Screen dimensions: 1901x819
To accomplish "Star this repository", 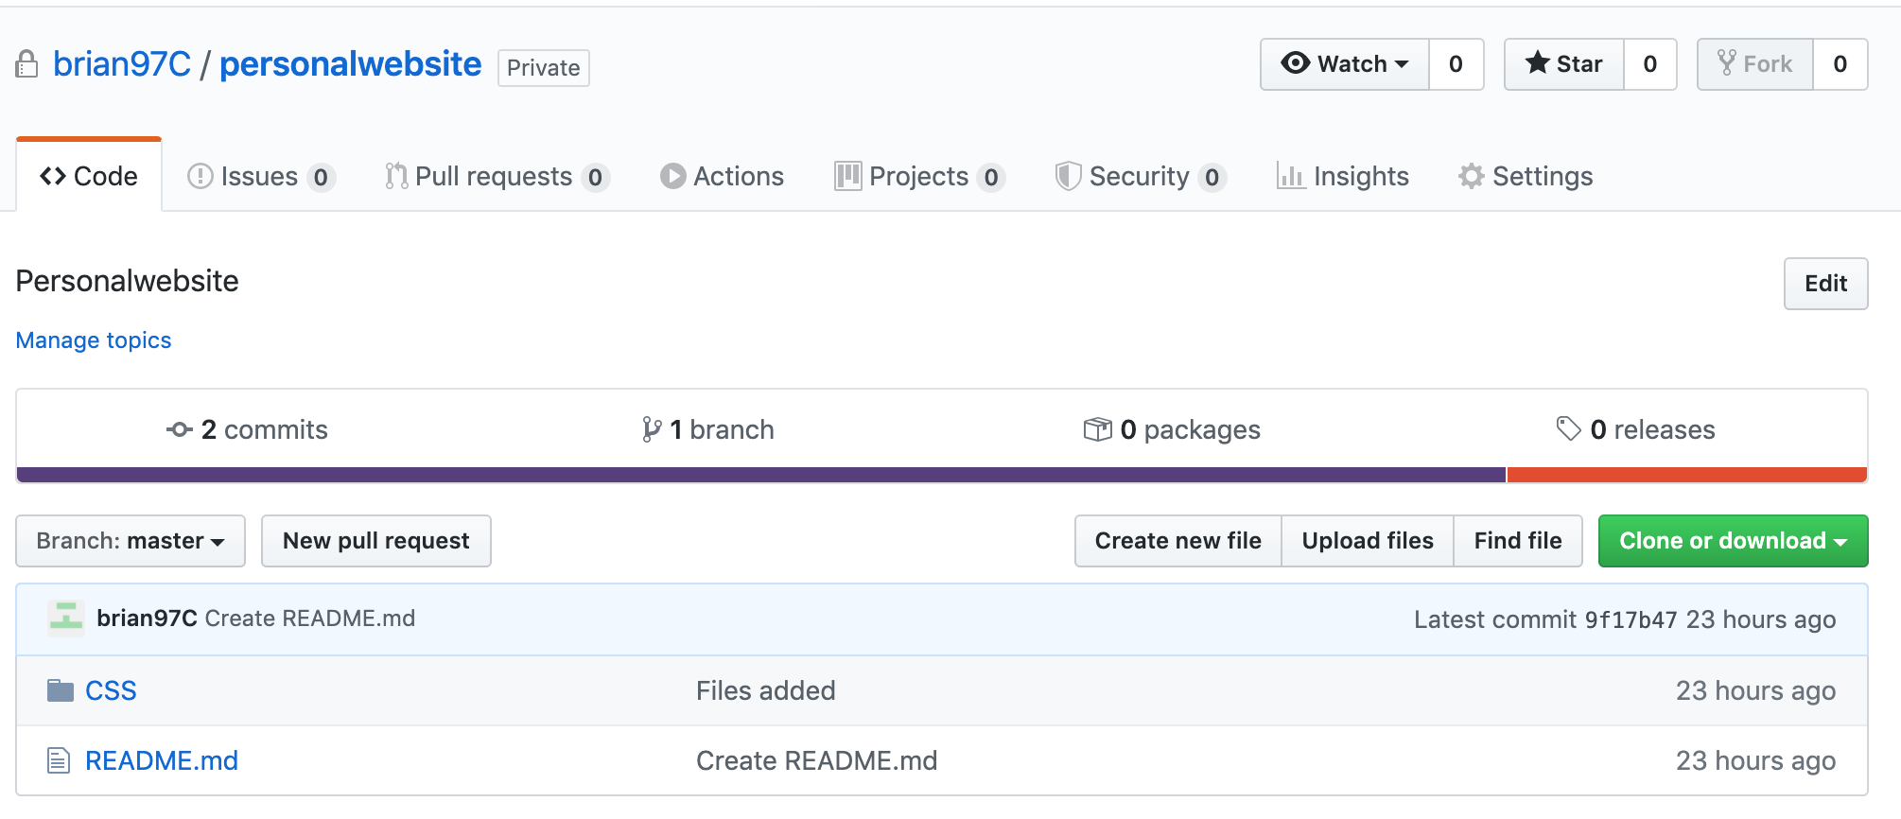I will pos(1564,64).
